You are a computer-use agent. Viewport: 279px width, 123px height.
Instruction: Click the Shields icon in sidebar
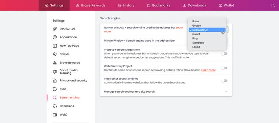click(55, 54)
